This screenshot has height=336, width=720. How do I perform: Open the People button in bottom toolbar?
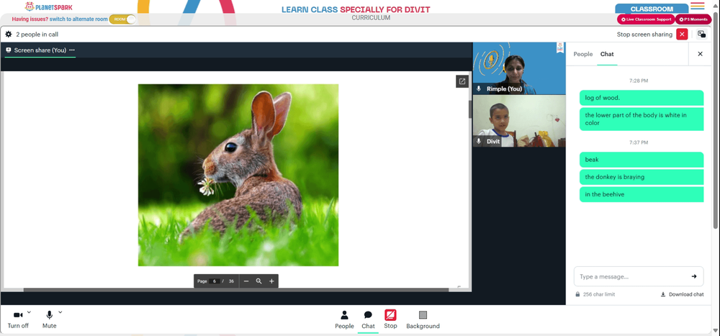(344, 320)
